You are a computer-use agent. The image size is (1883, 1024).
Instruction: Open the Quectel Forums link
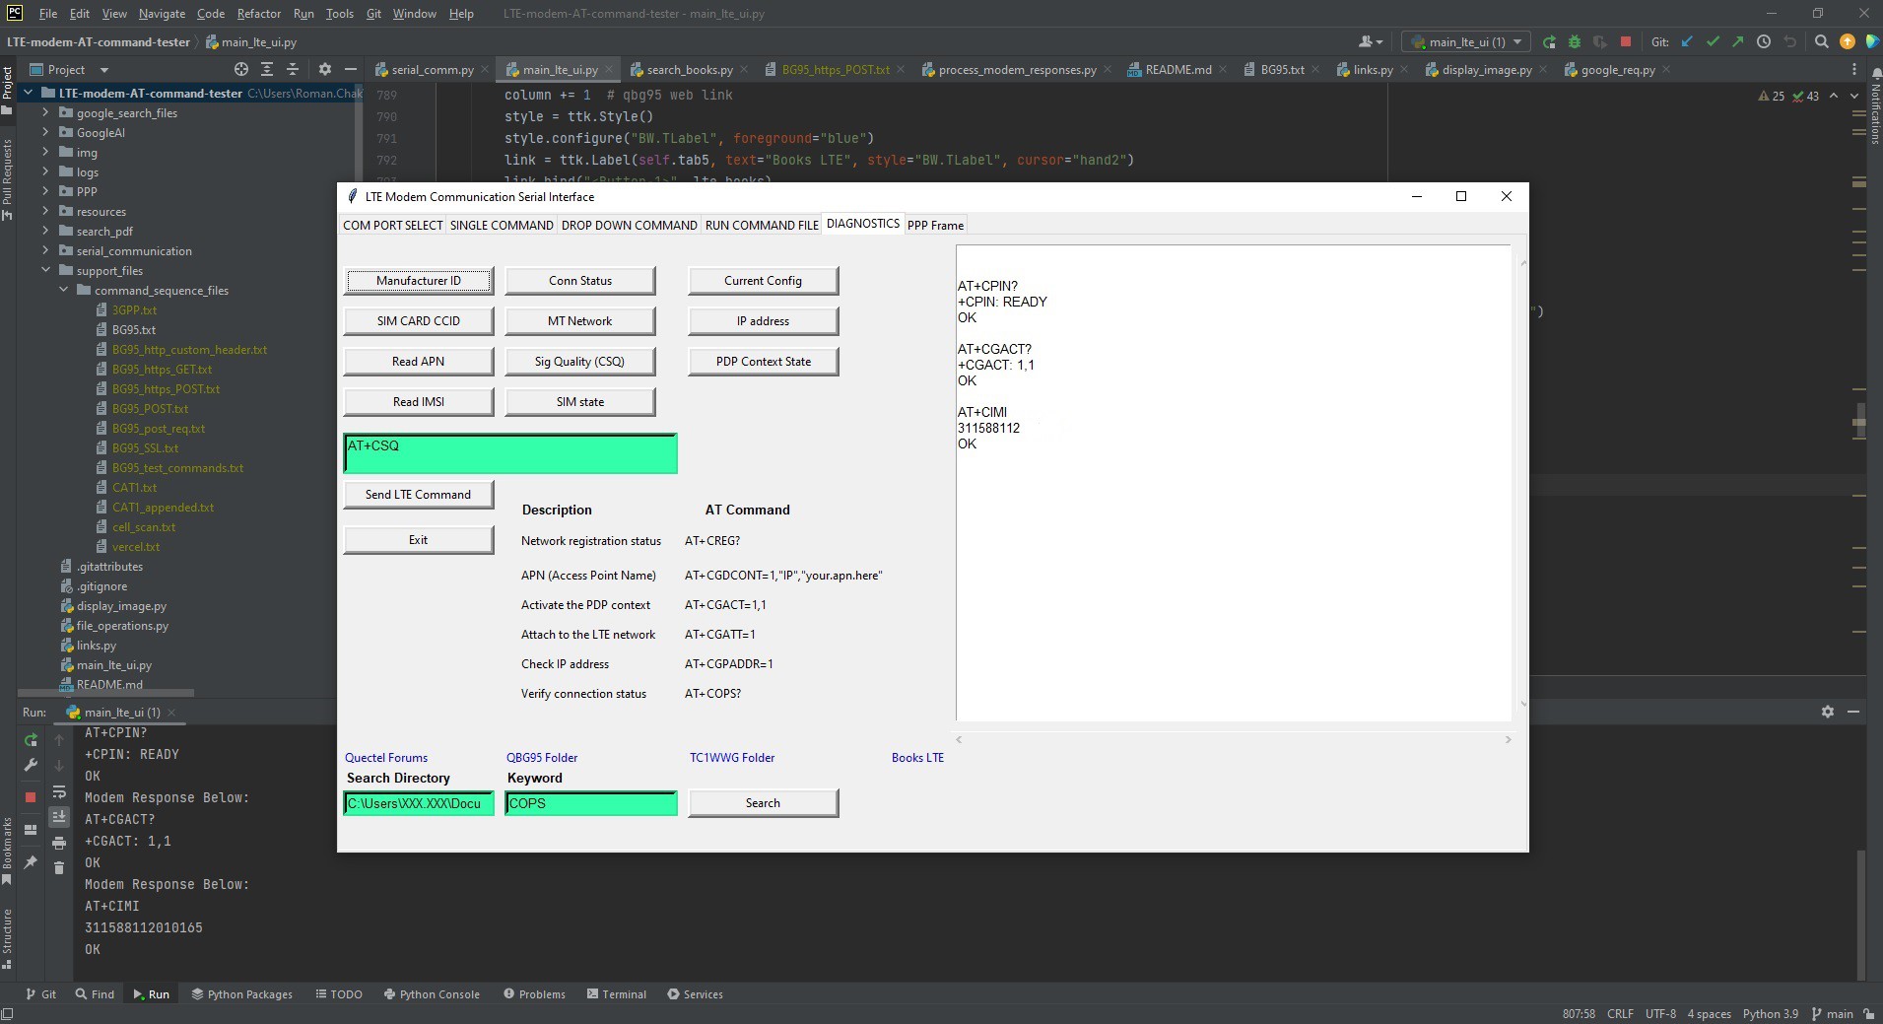385,757
